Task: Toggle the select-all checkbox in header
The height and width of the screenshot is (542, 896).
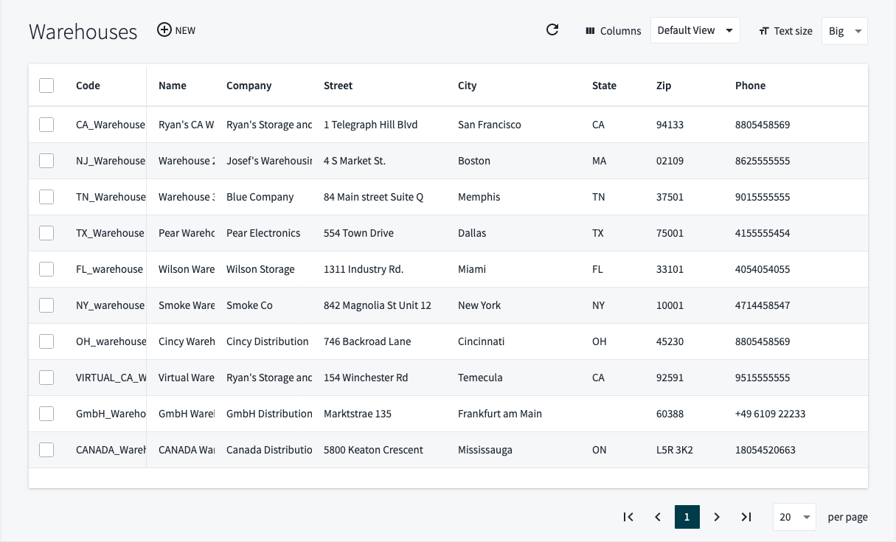Action: [46, 86]
